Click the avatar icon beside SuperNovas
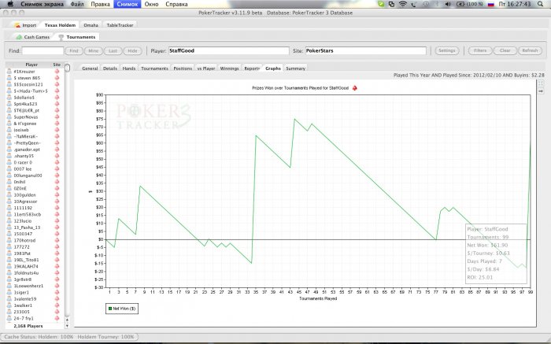 (9, 117)
